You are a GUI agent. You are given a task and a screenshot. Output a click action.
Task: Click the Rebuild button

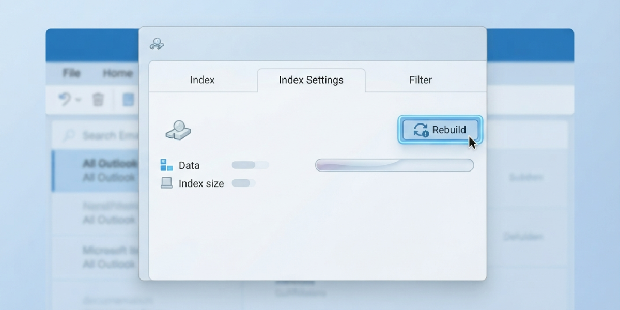(x=440, y=130)
